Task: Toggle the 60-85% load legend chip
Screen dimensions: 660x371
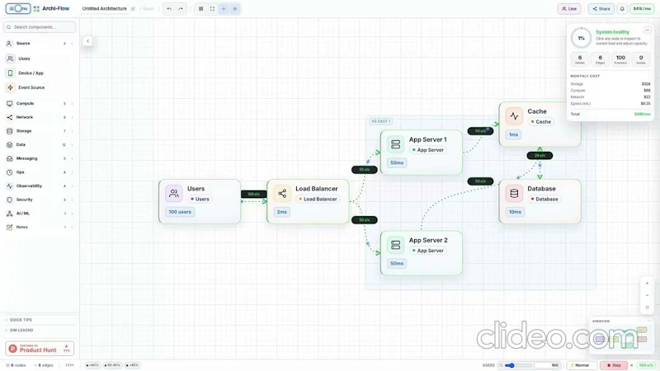Action: [x=112, y=365]
